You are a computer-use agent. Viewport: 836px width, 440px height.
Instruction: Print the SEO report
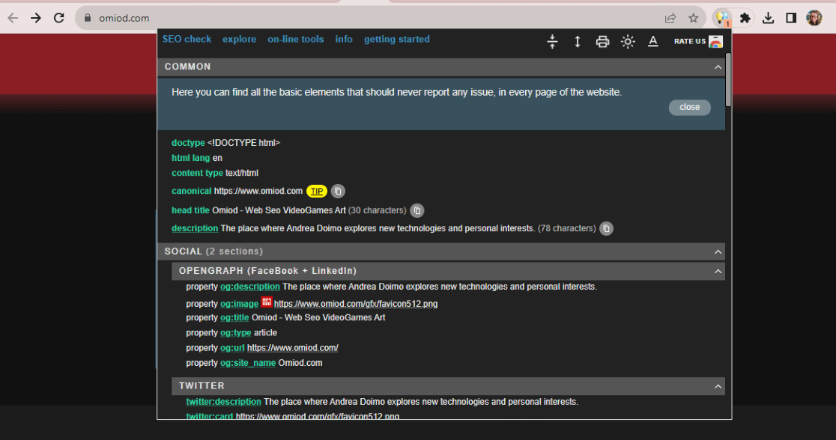[602, 42]
